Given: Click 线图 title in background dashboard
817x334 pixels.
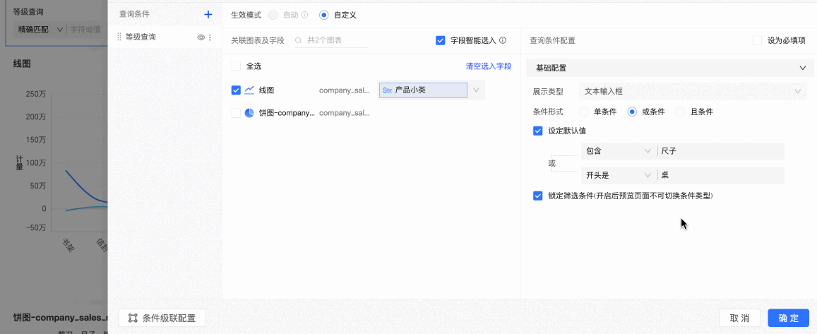Looking at the screenshot, I should (22, 64).
